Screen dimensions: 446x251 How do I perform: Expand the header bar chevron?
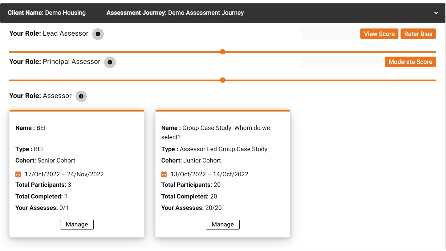point(436,13)
